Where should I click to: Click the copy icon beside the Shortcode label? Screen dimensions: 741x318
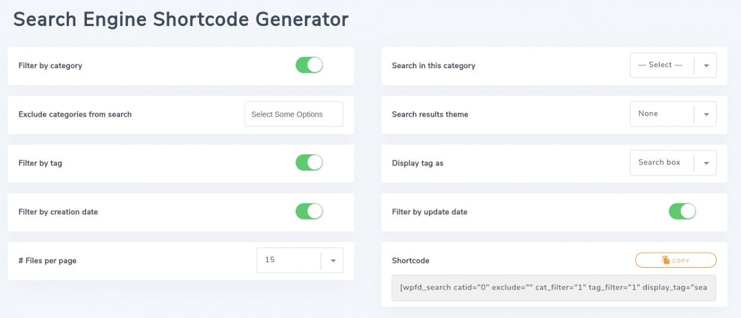pos(666,261)
